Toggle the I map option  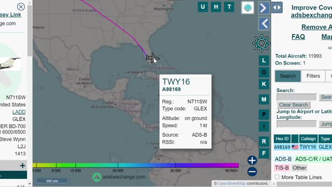coord(264,126)
